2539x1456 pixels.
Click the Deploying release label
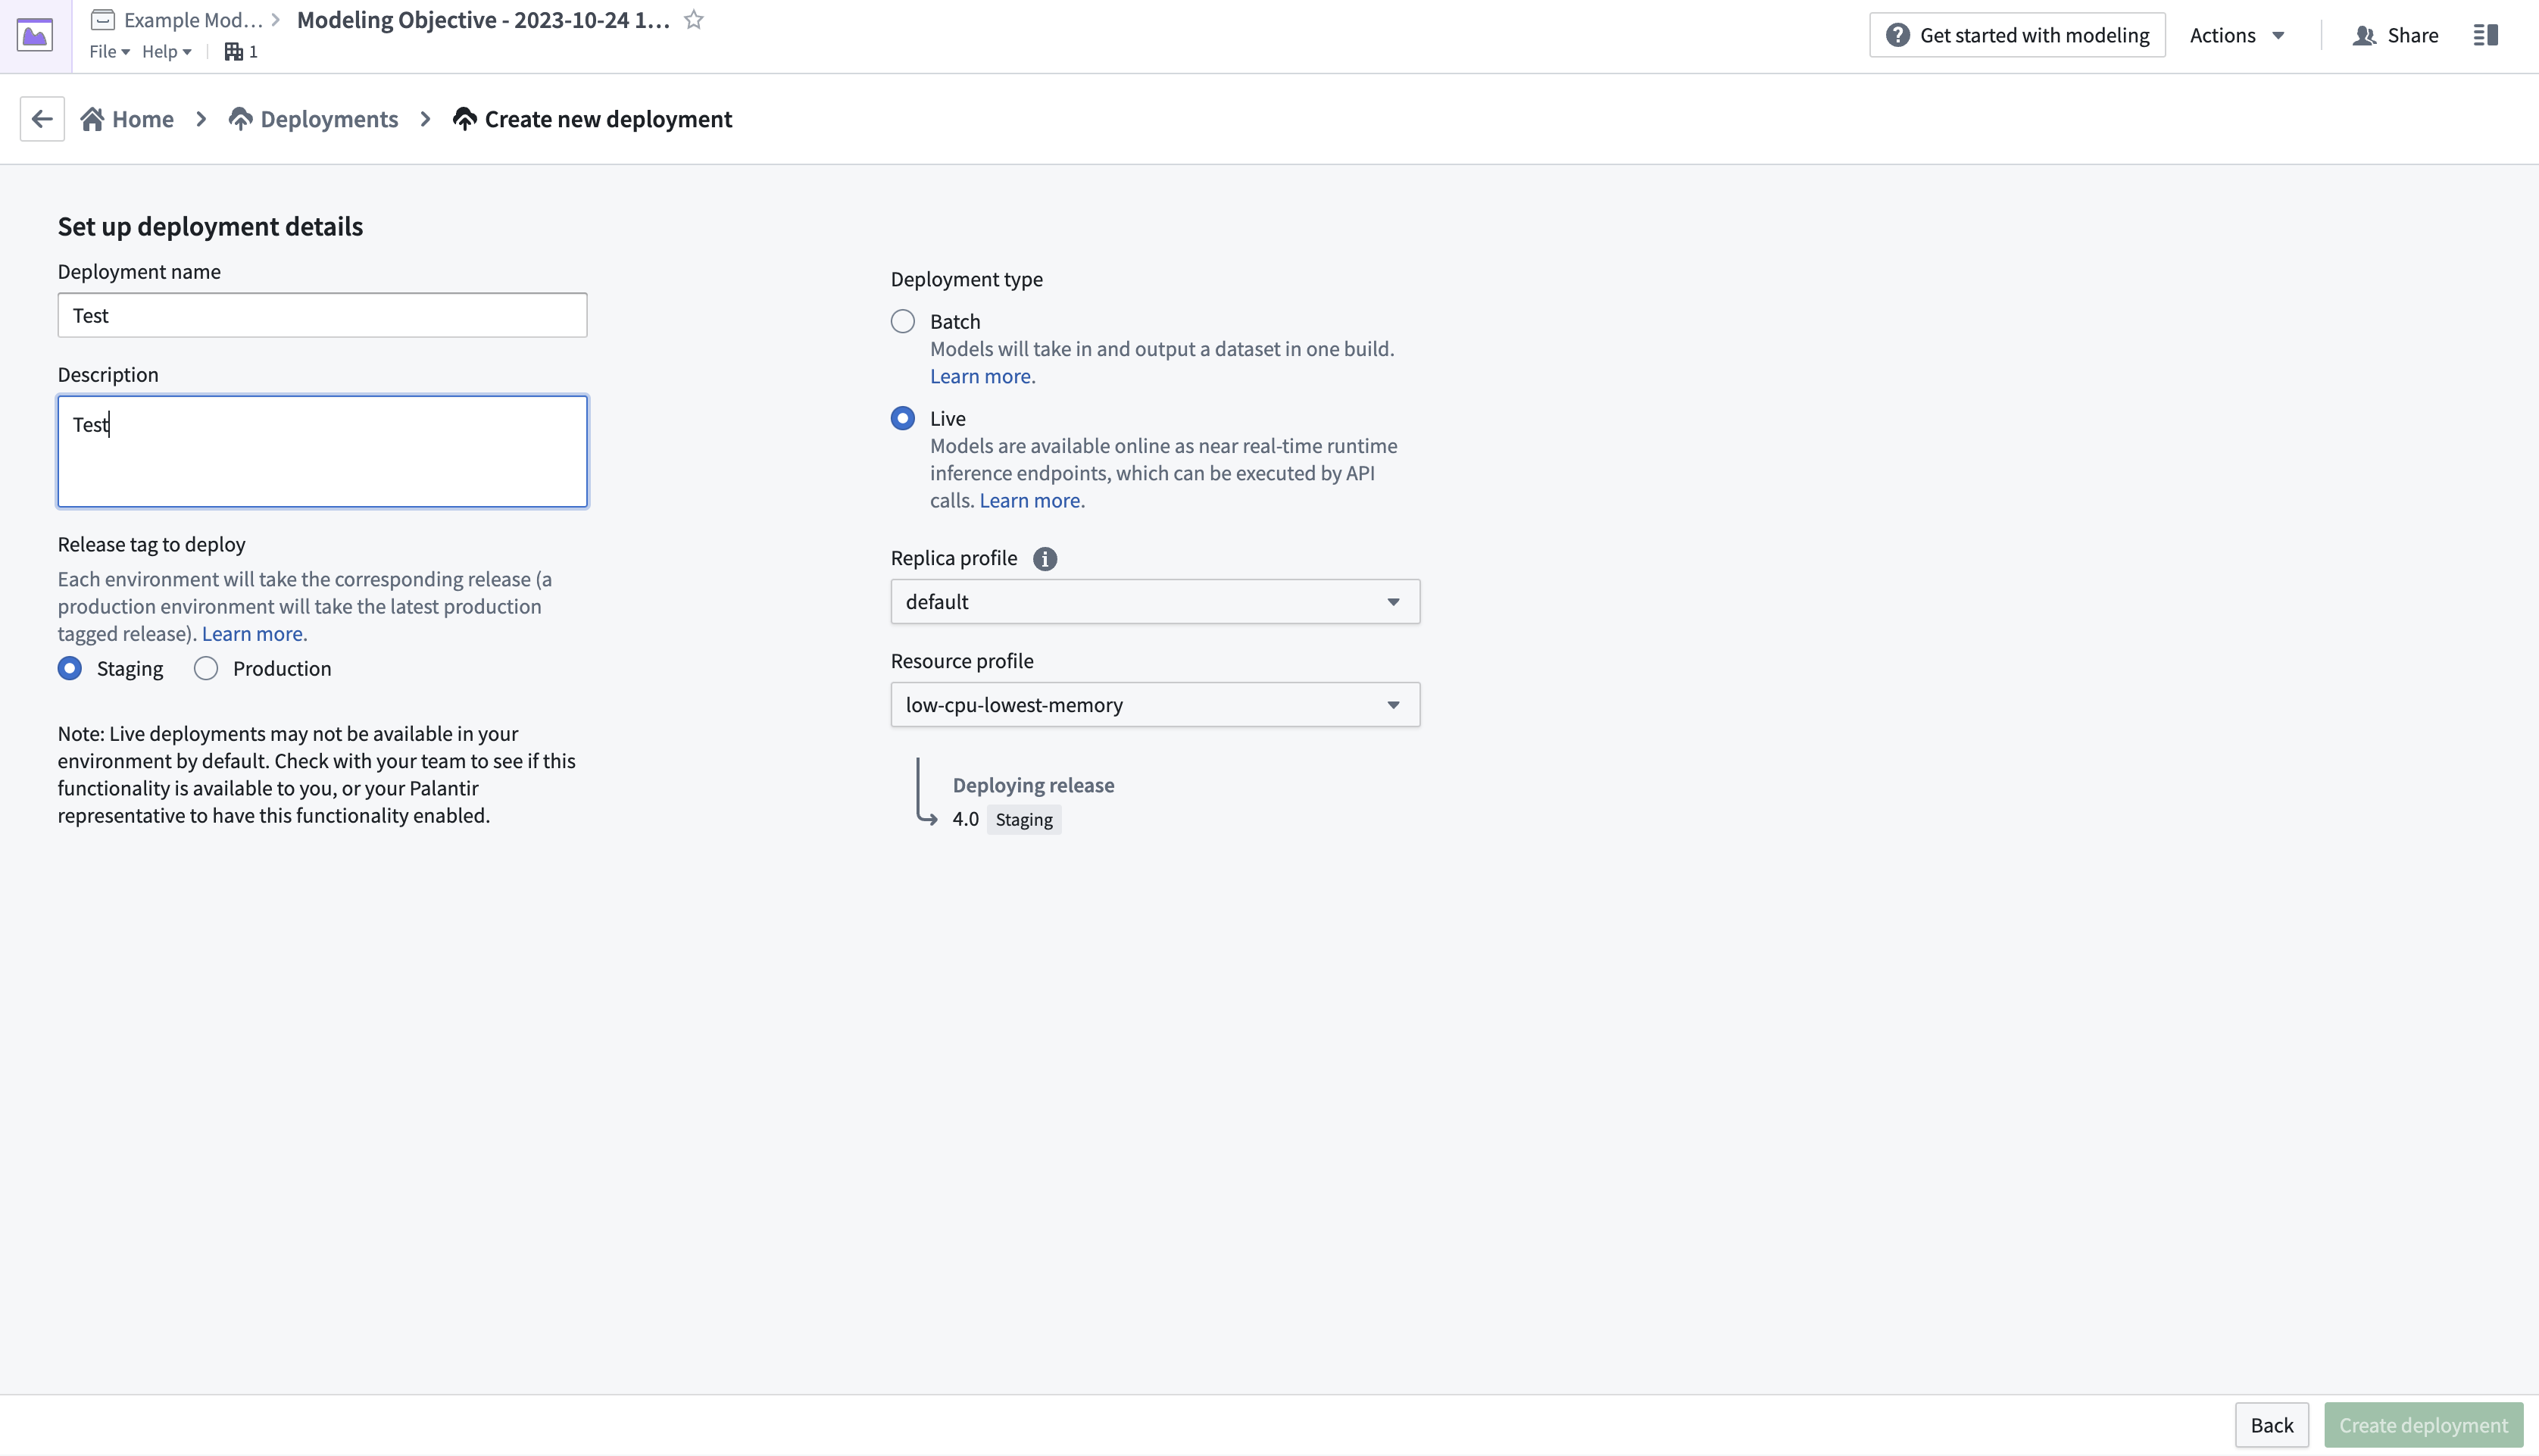(1032, 785)
